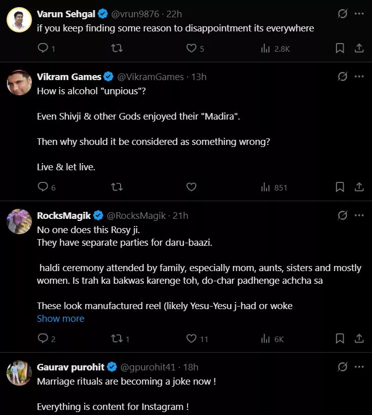This screenshot has width=372, height=415.
Task: Bookmark Varun Sehgal's tweet
Action: coord(340,48)
